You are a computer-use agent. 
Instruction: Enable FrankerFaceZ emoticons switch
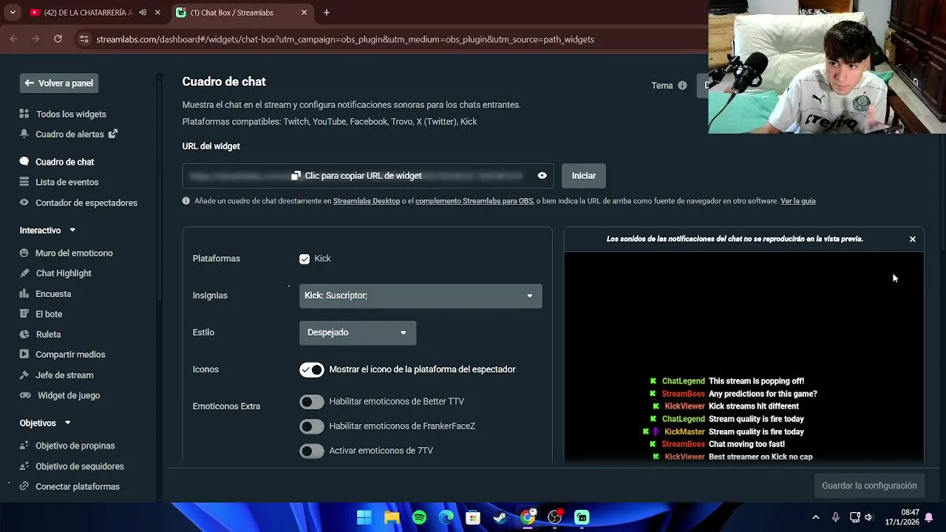[312, 426]
